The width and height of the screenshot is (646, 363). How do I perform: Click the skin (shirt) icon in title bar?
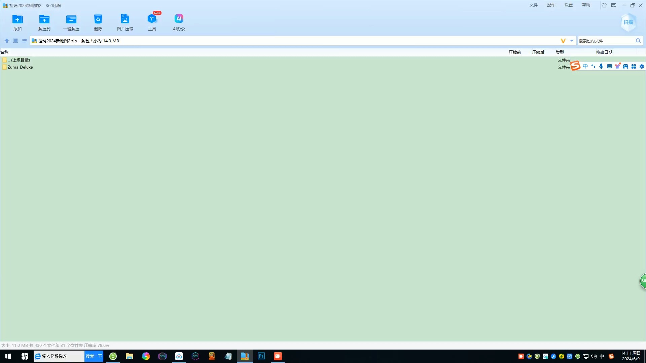(x=604, y=5)
